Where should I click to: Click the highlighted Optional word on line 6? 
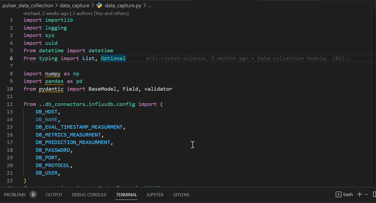coord(113,58)
